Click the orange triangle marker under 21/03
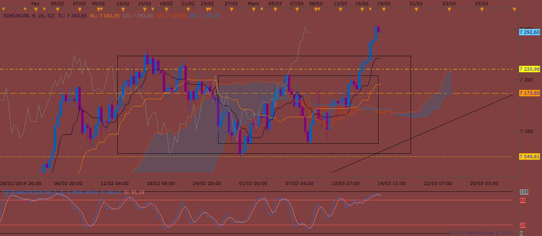 417,10
